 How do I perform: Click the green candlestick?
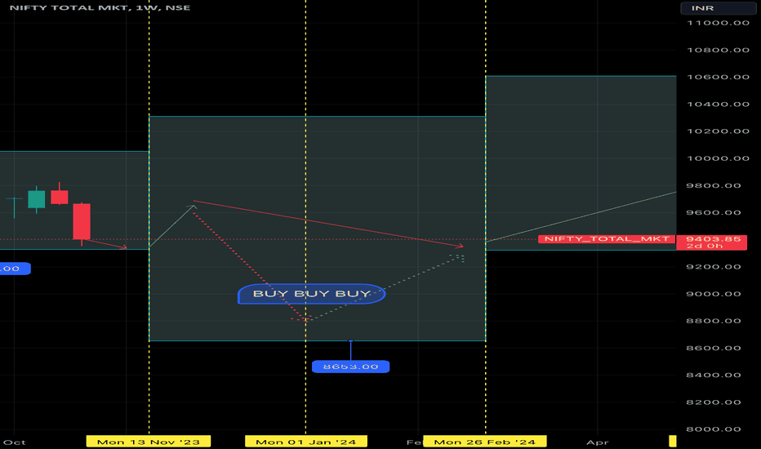pyautogui.click(x=37, y=199)
